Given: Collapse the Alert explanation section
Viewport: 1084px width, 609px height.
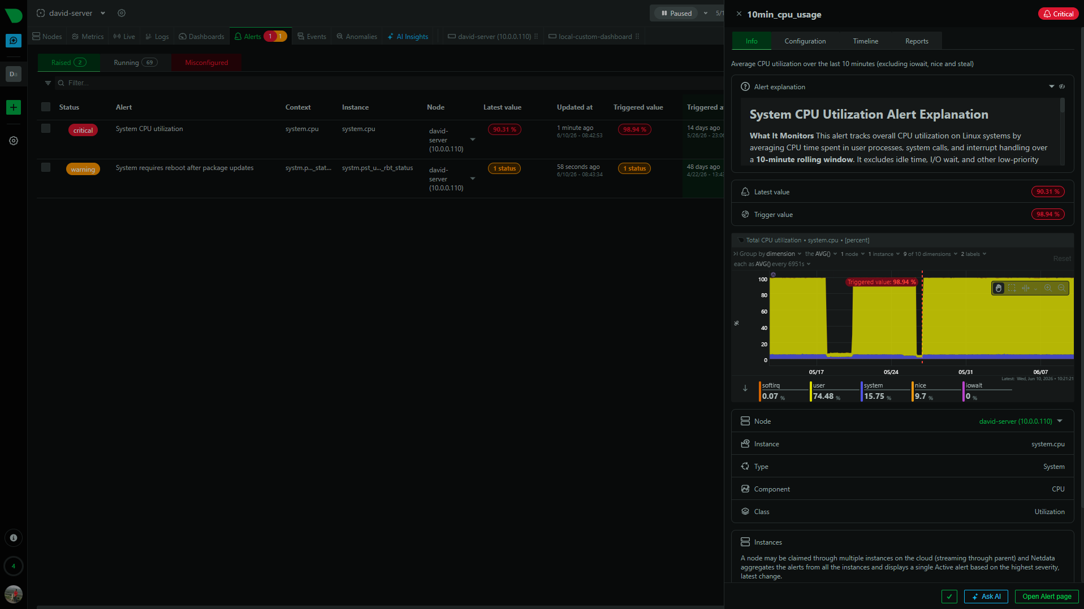Looking at the screenshot, I should coord(1052,86).
